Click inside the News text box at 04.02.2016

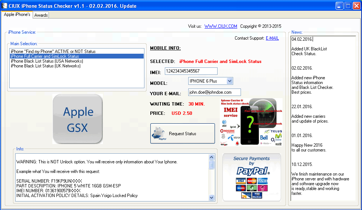[302, 39]
